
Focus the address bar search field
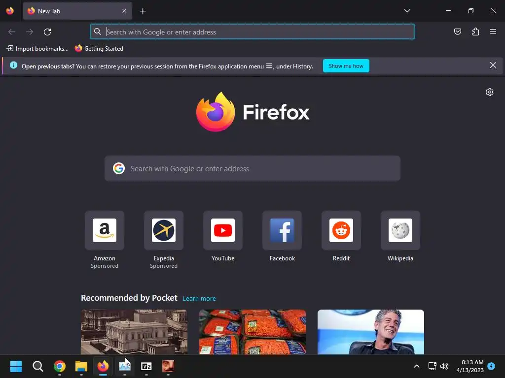[x=252, y=32]
